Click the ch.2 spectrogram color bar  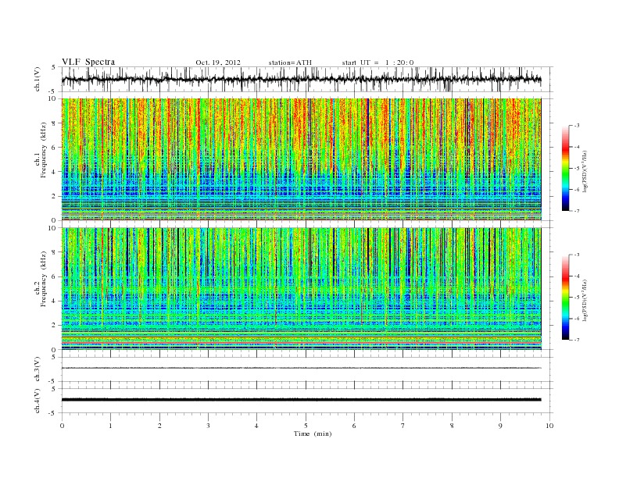pos(565,297)
